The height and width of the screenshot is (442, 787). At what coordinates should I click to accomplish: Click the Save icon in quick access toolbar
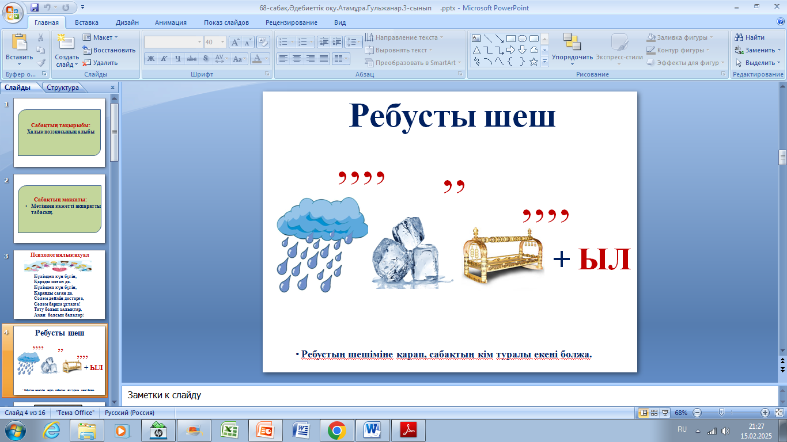pos(35,8)
